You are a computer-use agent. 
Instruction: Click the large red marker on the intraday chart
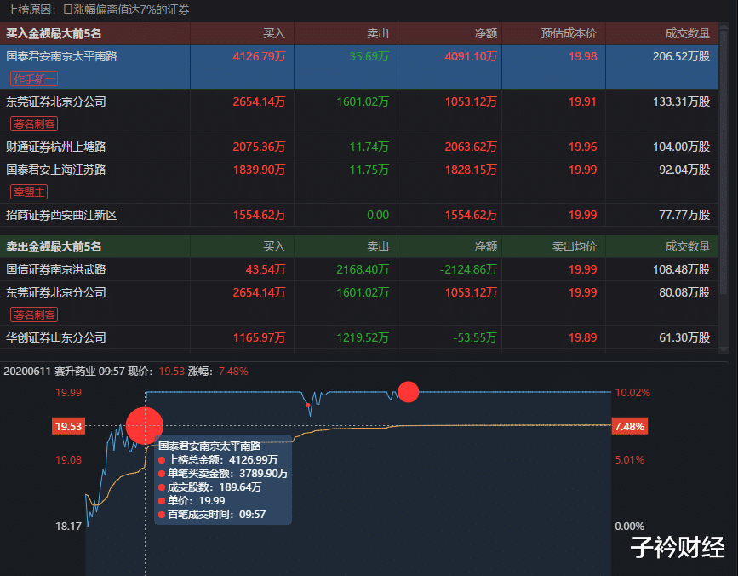click(145, 426)
